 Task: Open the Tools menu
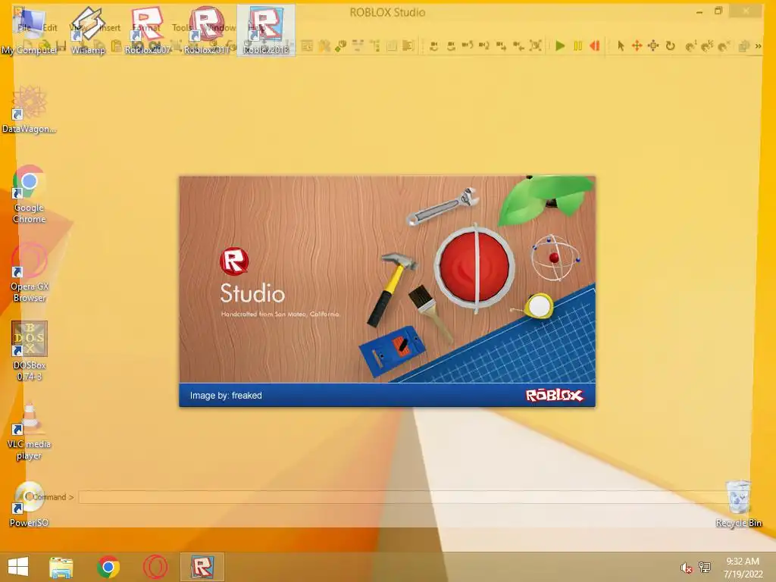[182, 28]
